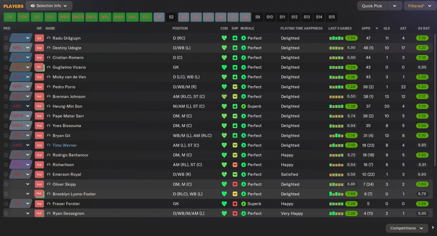Tick the check circle for Brooklyn Lyons-Foster
Screen dimensions: 437x236
pyautogui.click(x=6, y=194)
